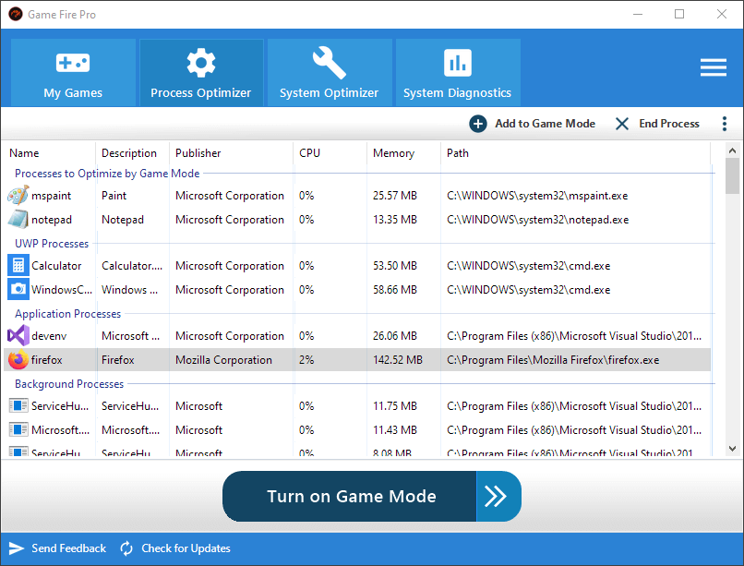The image size is (744, 566).
Task: Click the notepad process name
Action: 52,220
